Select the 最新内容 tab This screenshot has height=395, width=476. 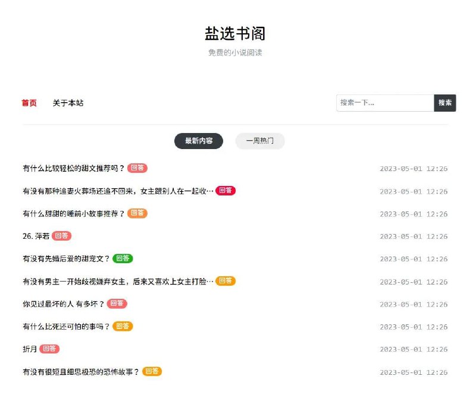[x=199, y=141]
